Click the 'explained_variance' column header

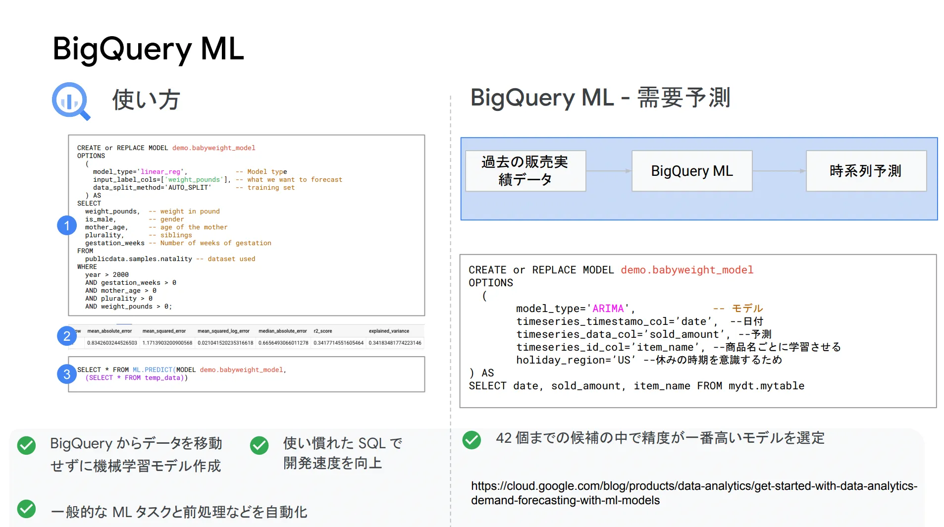[x=389, y=331]
